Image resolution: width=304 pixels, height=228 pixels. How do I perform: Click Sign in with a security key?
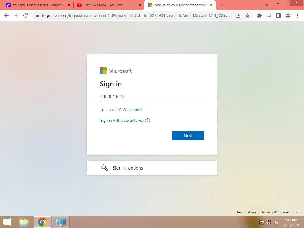122,121
